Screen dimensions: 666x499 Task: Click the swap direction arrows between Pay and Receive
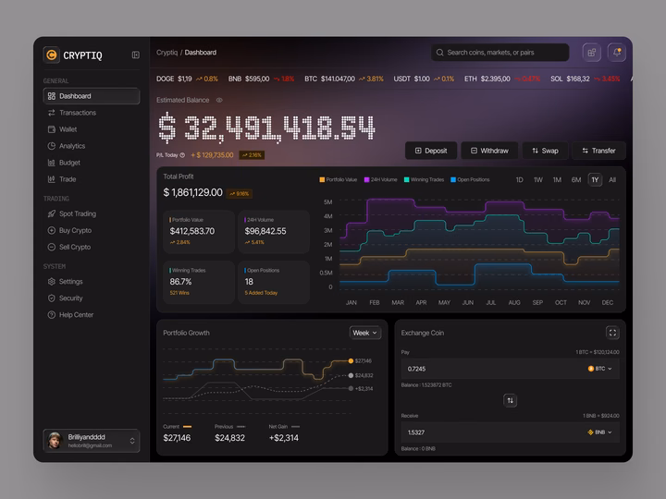[x=510, y=400]
